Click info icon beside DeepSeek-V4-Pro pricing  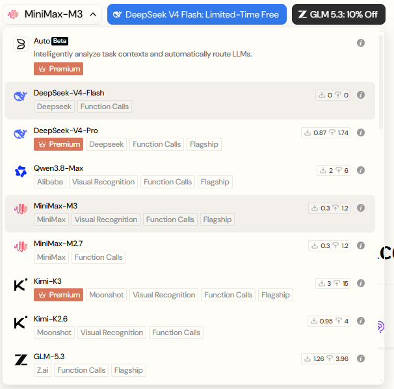(361, 132)
